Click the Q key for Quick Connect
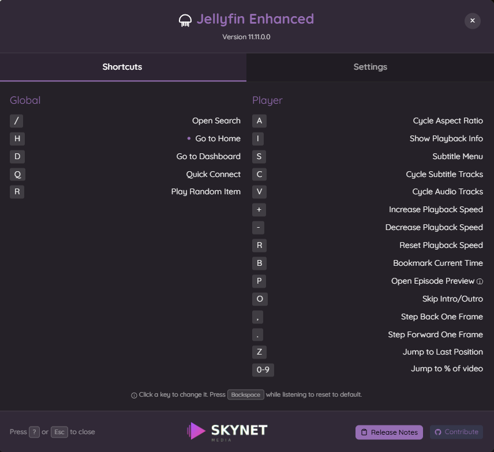Screen dimensions: 494x452 18,174
